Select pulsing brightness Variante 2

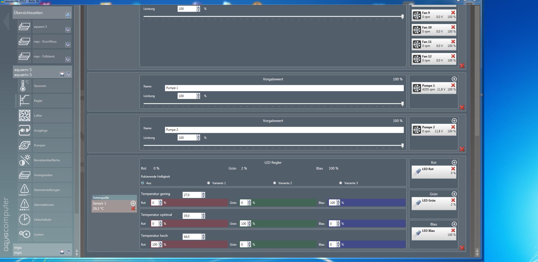click(274, 183)
